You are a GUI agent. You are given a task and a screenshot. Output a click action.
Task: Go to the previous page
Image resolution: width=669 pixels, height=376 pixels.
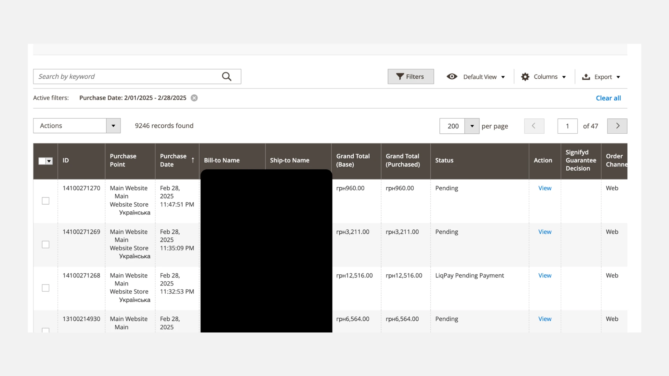[x=534, y=126]
